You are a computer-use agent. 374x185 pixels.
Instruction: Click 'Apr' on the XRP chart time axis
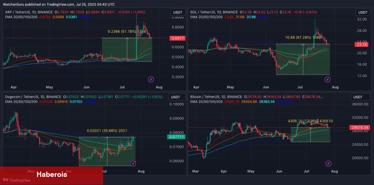click(13, 87)
